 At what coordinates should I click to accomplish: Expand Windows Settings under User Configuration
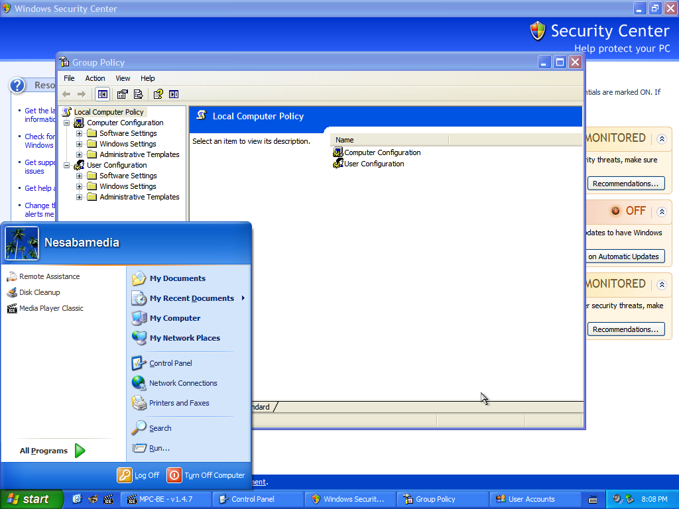(x=80, y=186)
